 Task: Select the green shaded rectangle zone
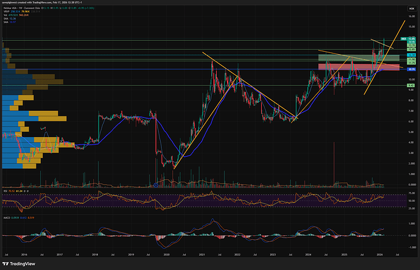[358, 58]
